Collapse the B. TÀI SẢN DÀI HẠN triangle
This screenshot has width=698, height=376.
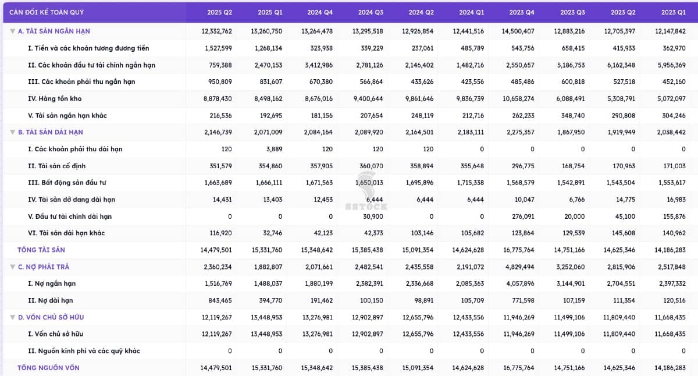[x=12, y=133]
